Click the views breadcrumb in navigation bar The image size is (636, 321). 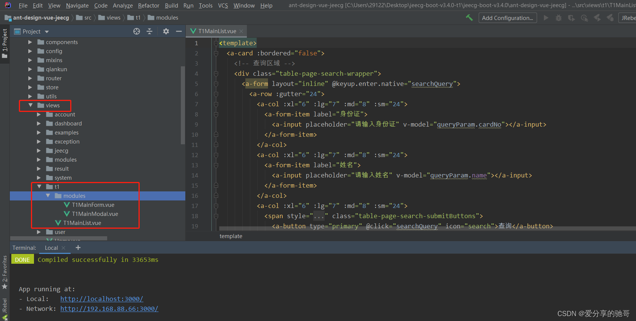coord(109,18)
